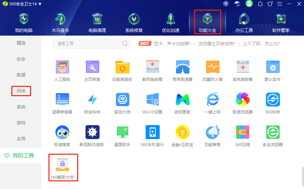Switch to 木马查杀 trojan scan tab
Screen dimensions: 304x189
coord(60,23)
